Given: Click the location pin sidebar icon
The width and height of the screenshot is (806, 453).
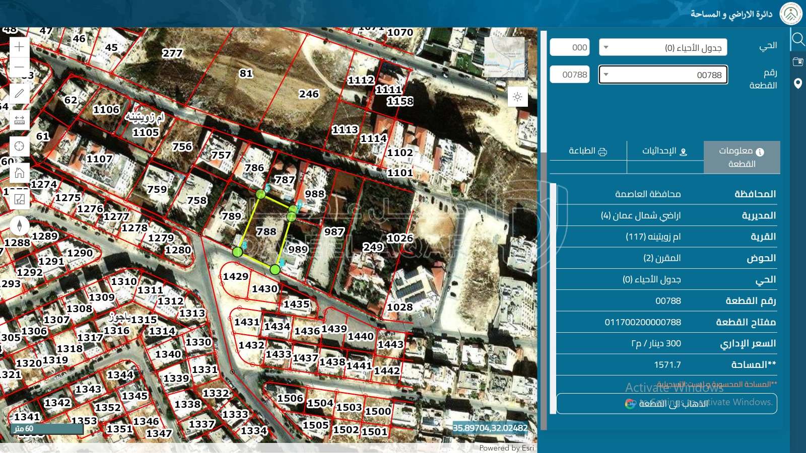Looking at the screenshot, I should (797, 84).
